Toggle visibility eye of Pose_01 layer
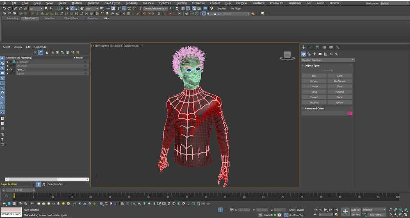The width and height of the screenshot is (410, 218). tap(11, 70)
